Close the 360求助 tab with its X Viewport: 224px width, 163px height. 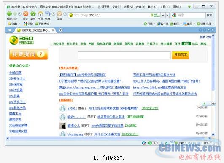(53, 30)
